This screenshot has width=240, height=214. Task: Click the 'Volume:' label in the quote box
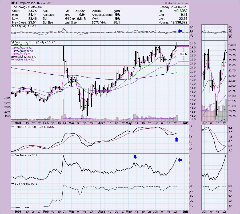point(164,22)
